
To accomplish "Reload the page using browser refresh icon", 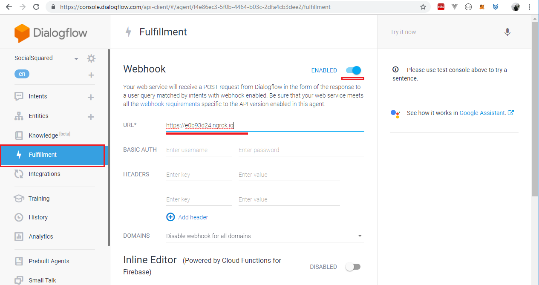I will (x=36, y=7).
